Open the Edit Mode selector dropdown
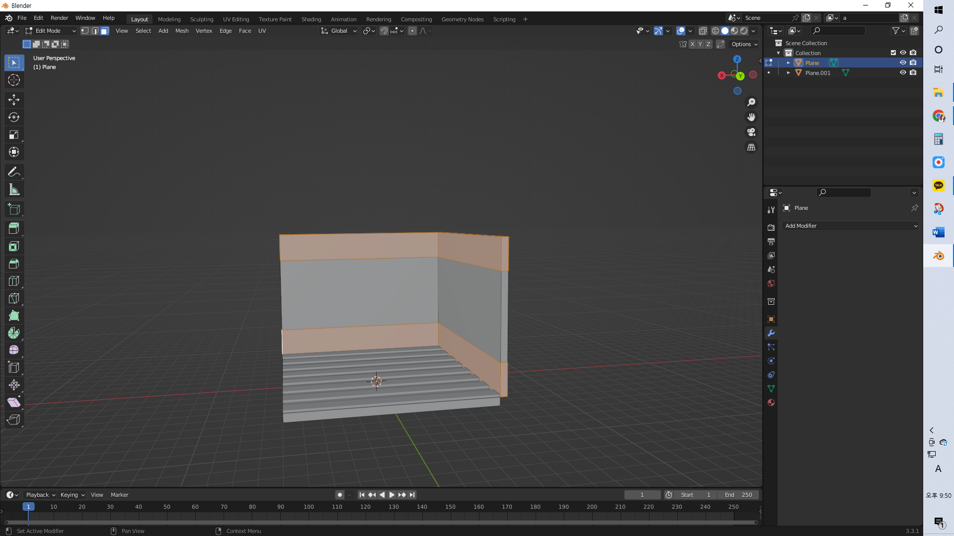This screenshot has width=954, height=536. (x=51, y=31)
